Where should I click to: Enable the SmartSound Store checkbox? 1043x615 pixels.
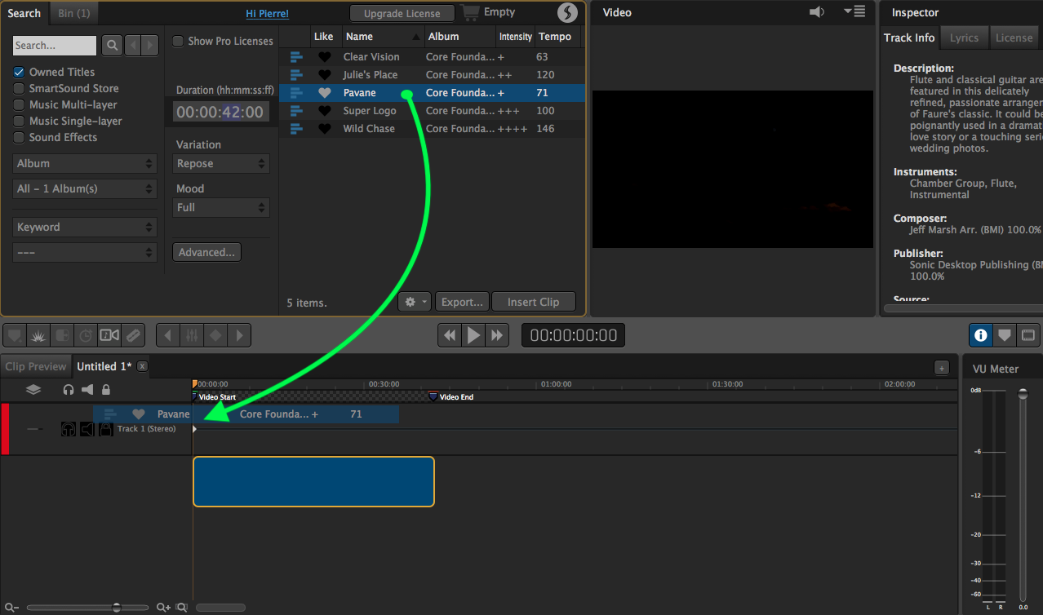[19, 88]
